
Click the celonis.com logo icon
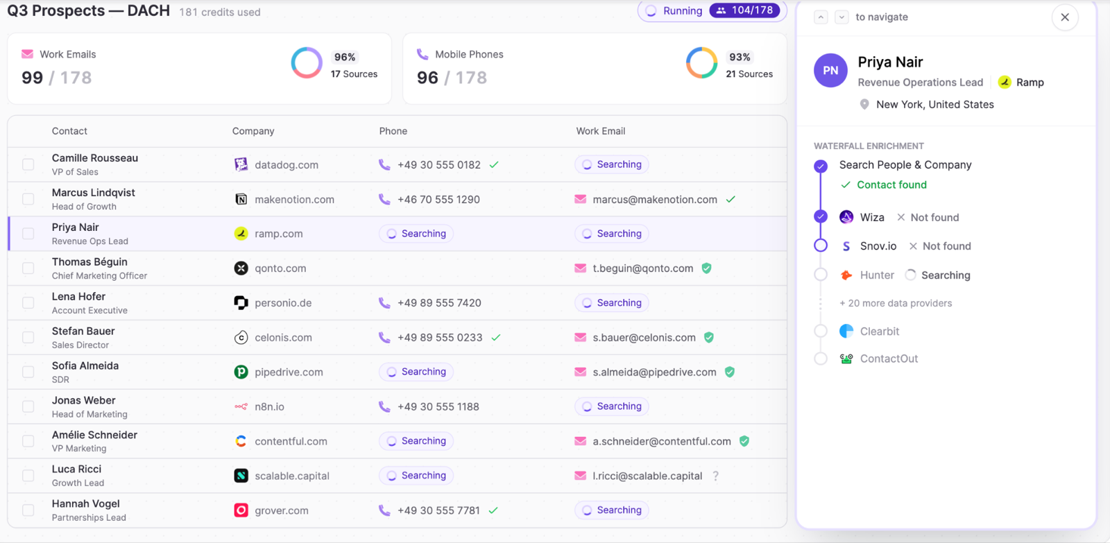(x=241, y=338)
